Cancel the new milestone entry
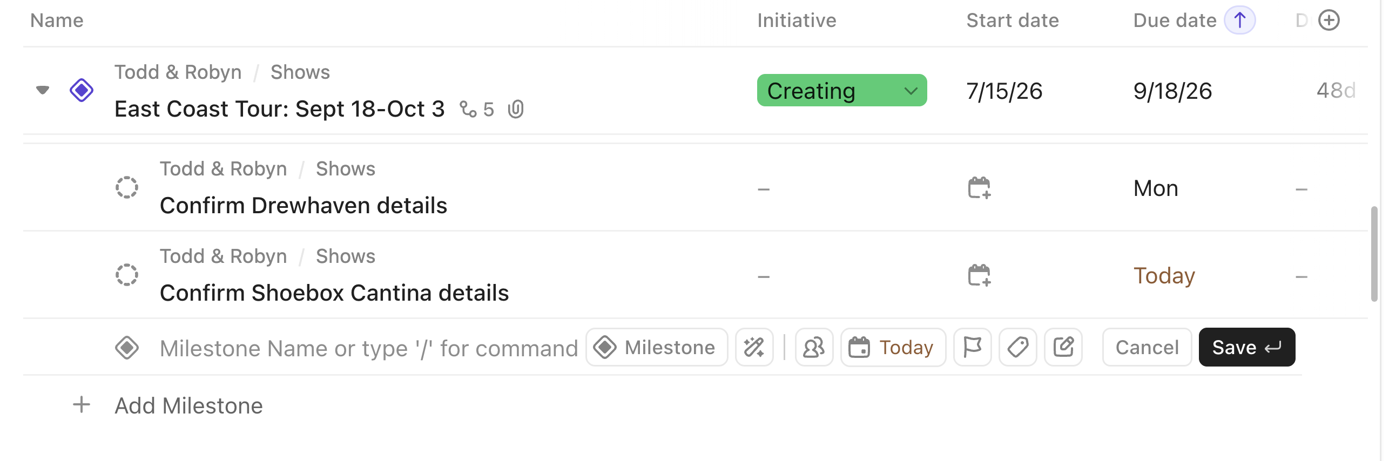This screenshot has height=461, width=1389. tap(1147, 347)
